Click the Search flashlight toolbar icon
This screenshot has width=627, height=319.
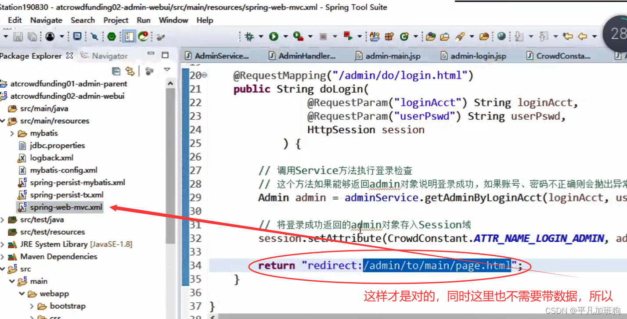pyautogui.click(x=460, y=36)
